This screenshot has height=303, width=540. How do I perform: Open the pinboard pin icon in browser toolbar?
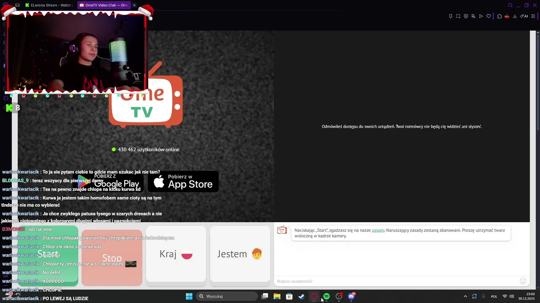451,16
